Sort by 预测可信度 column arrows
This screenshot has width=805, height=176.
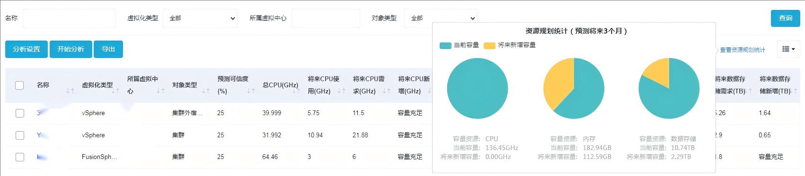coord(251,91)
